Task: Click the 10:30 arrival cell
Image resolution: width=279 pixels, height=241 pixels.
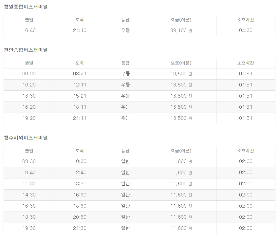Action: pyautogui.click(x=80, y=161)
